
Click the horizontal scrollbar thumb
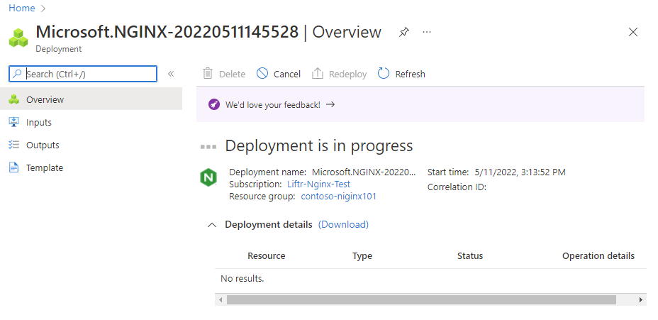tap(421, 300)
